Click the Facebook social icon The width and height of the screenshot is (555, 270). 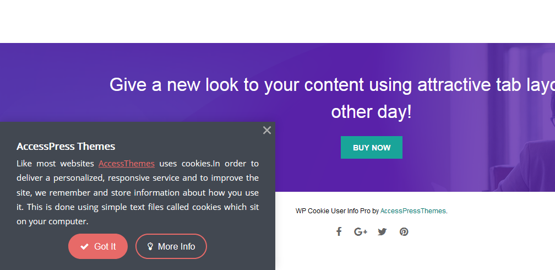[x=339, y=231]
